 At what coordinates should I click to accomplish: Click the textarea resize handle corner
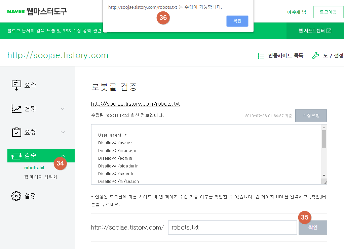pos(325,183)
